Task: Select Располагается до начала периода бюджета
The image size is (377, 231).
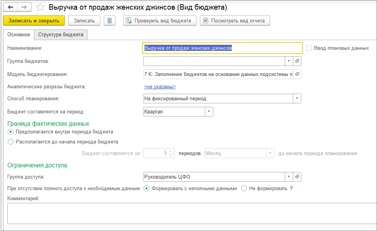Action: [10, 142]
